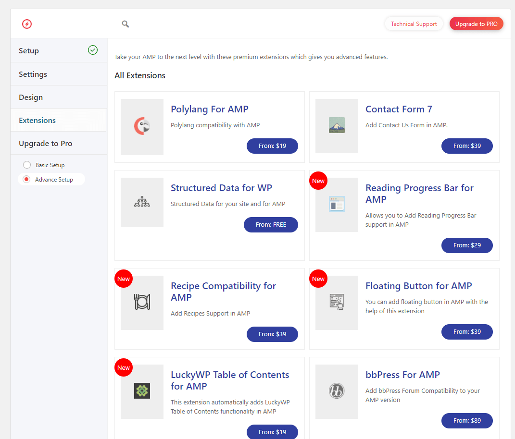Click New badge on Floating Button card
The image size is (515, 439).
click(x=318, y=279)
